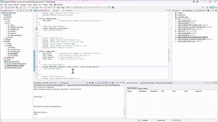Click the Search magnifier icon at top right
This screenshot has width=218, height=122.
click(203, 7)
